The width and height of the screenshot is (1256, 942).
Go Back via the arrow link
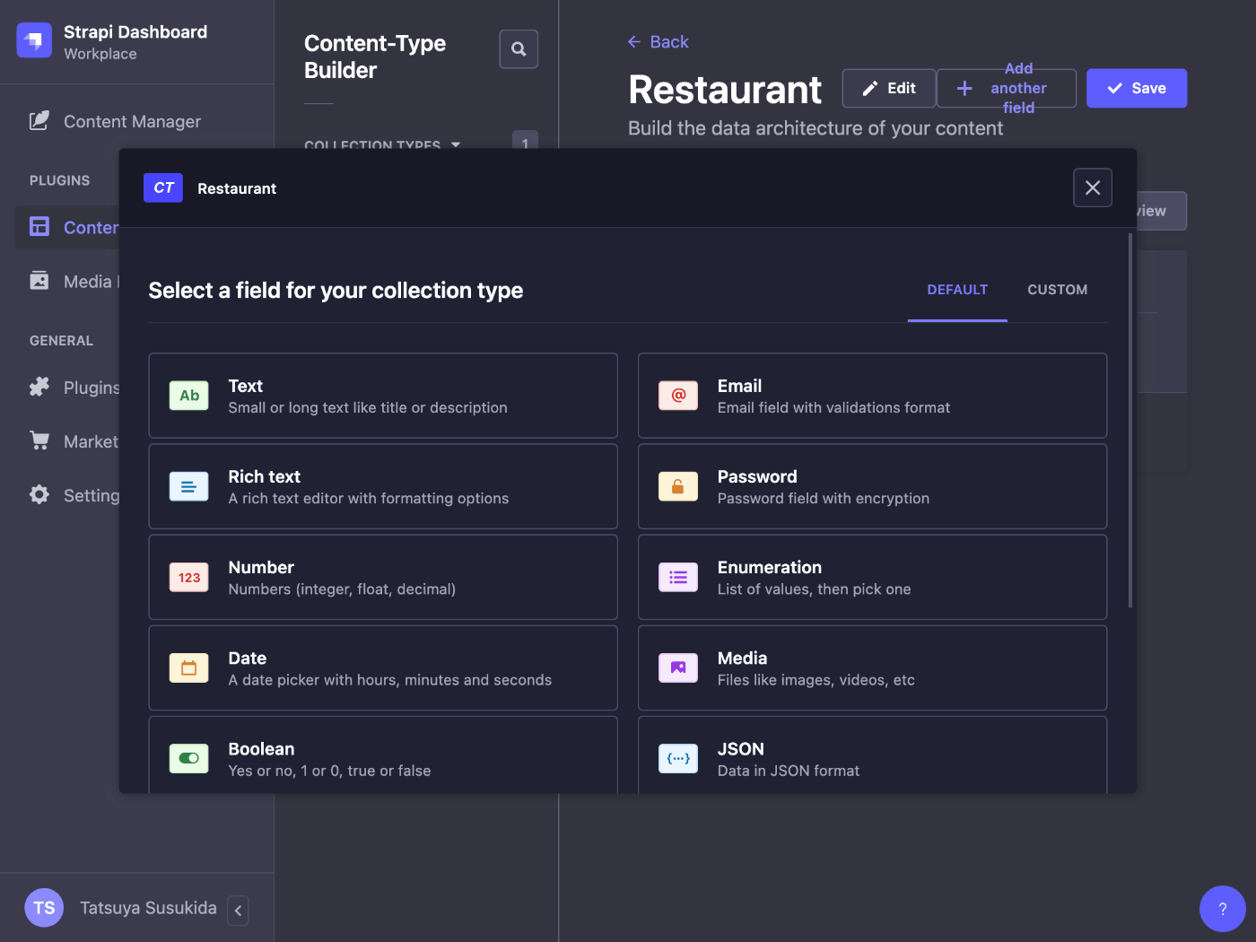pyautogui.click(x=658, y=42)
